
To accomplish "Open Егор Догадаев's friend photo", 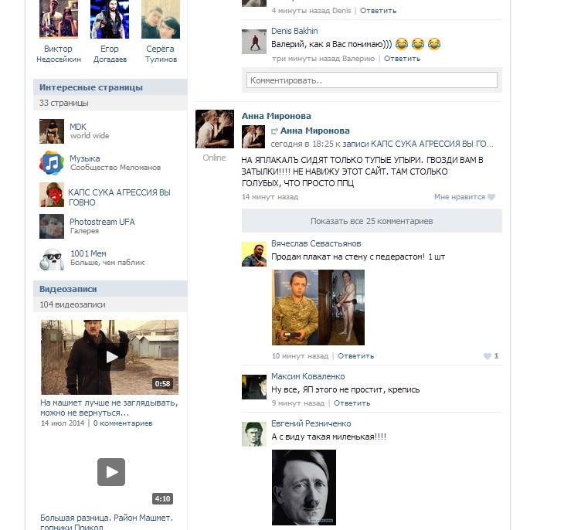I will point(110,19).
